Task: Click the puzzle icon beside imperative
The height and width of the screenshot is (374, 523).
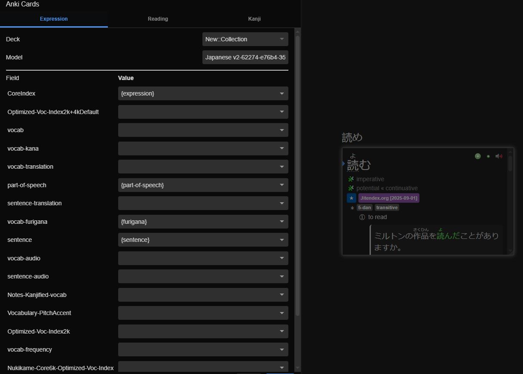Action: click(351, 179)
